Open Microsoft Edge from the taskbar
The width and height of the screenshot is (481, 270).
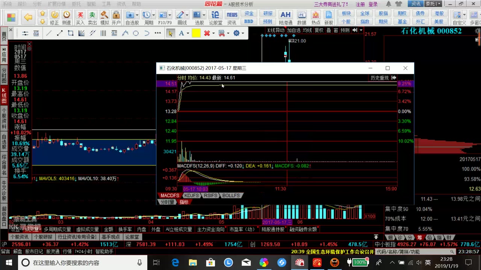click(x=175, y=262)
